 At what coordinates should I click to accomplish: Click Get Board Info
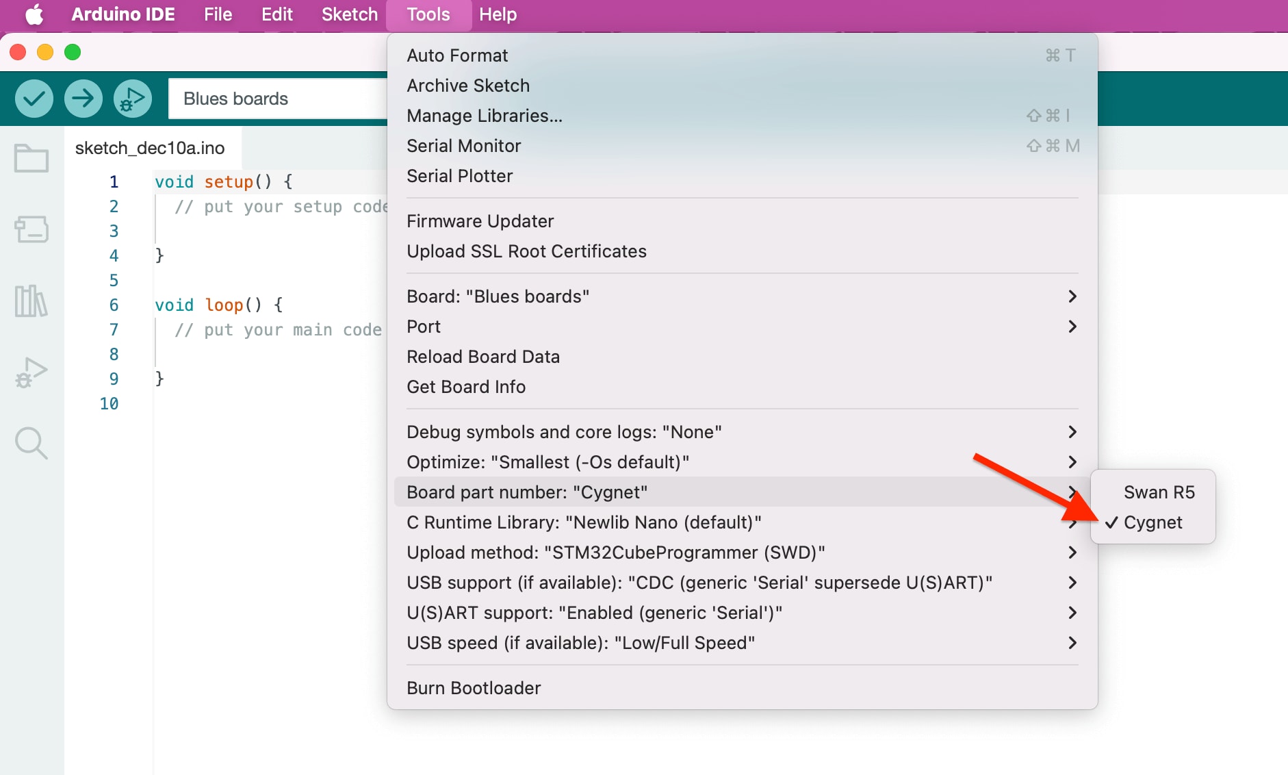tap(743, 387)
